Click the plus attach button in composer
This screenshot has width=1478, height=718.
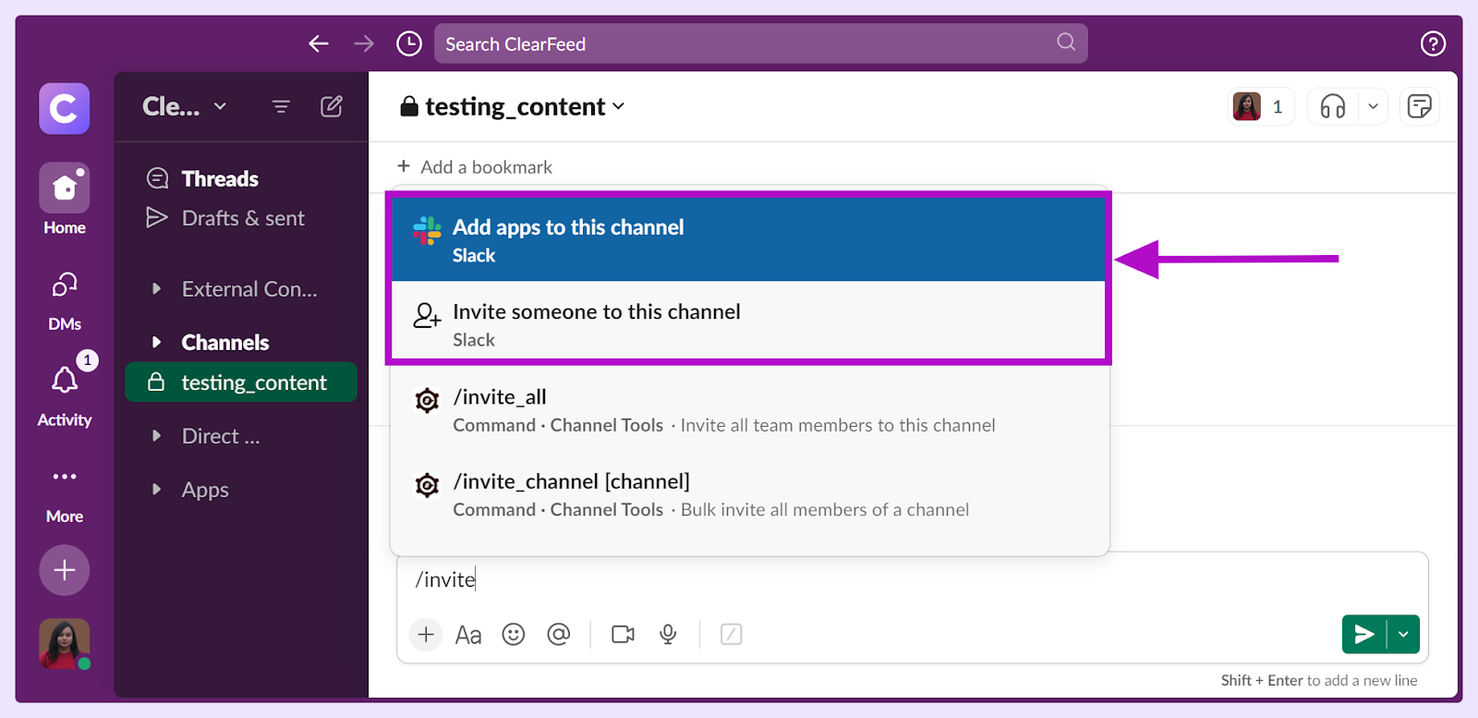pos(426,634)
